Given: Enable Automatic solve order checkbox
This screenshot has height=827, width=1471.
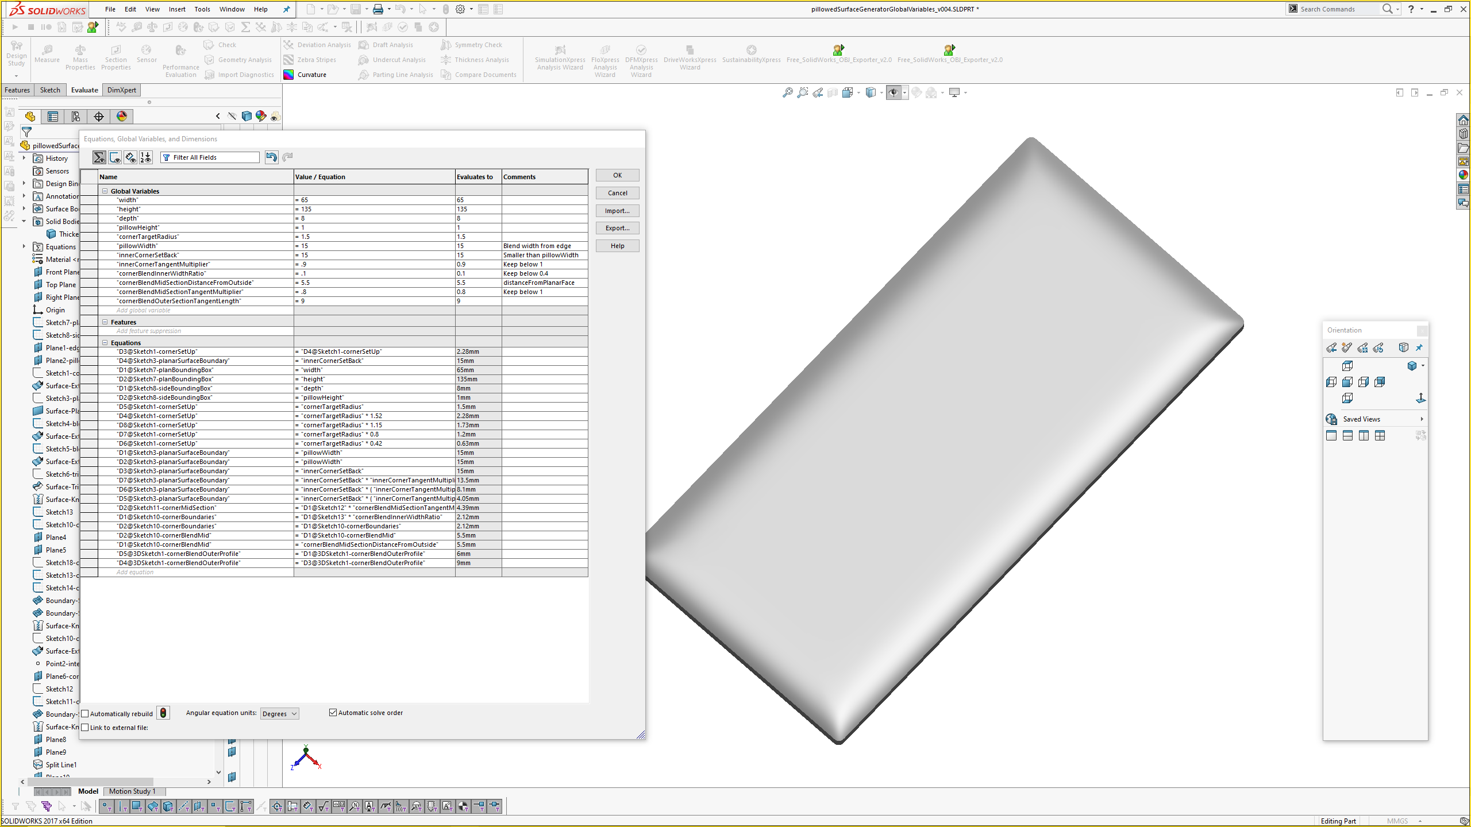Looking at the screenshot, I should 332,713.
